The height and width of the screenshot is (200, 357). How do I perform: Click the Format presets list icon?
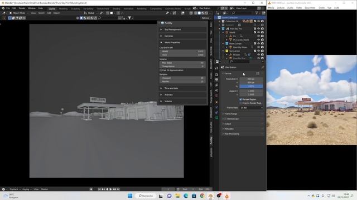[x=258, y=73]
